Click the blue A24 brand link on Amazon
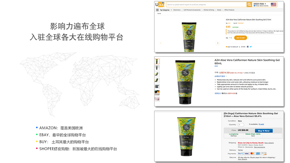The width and height of the screenshot is (290, 163). tap(216, 66)
